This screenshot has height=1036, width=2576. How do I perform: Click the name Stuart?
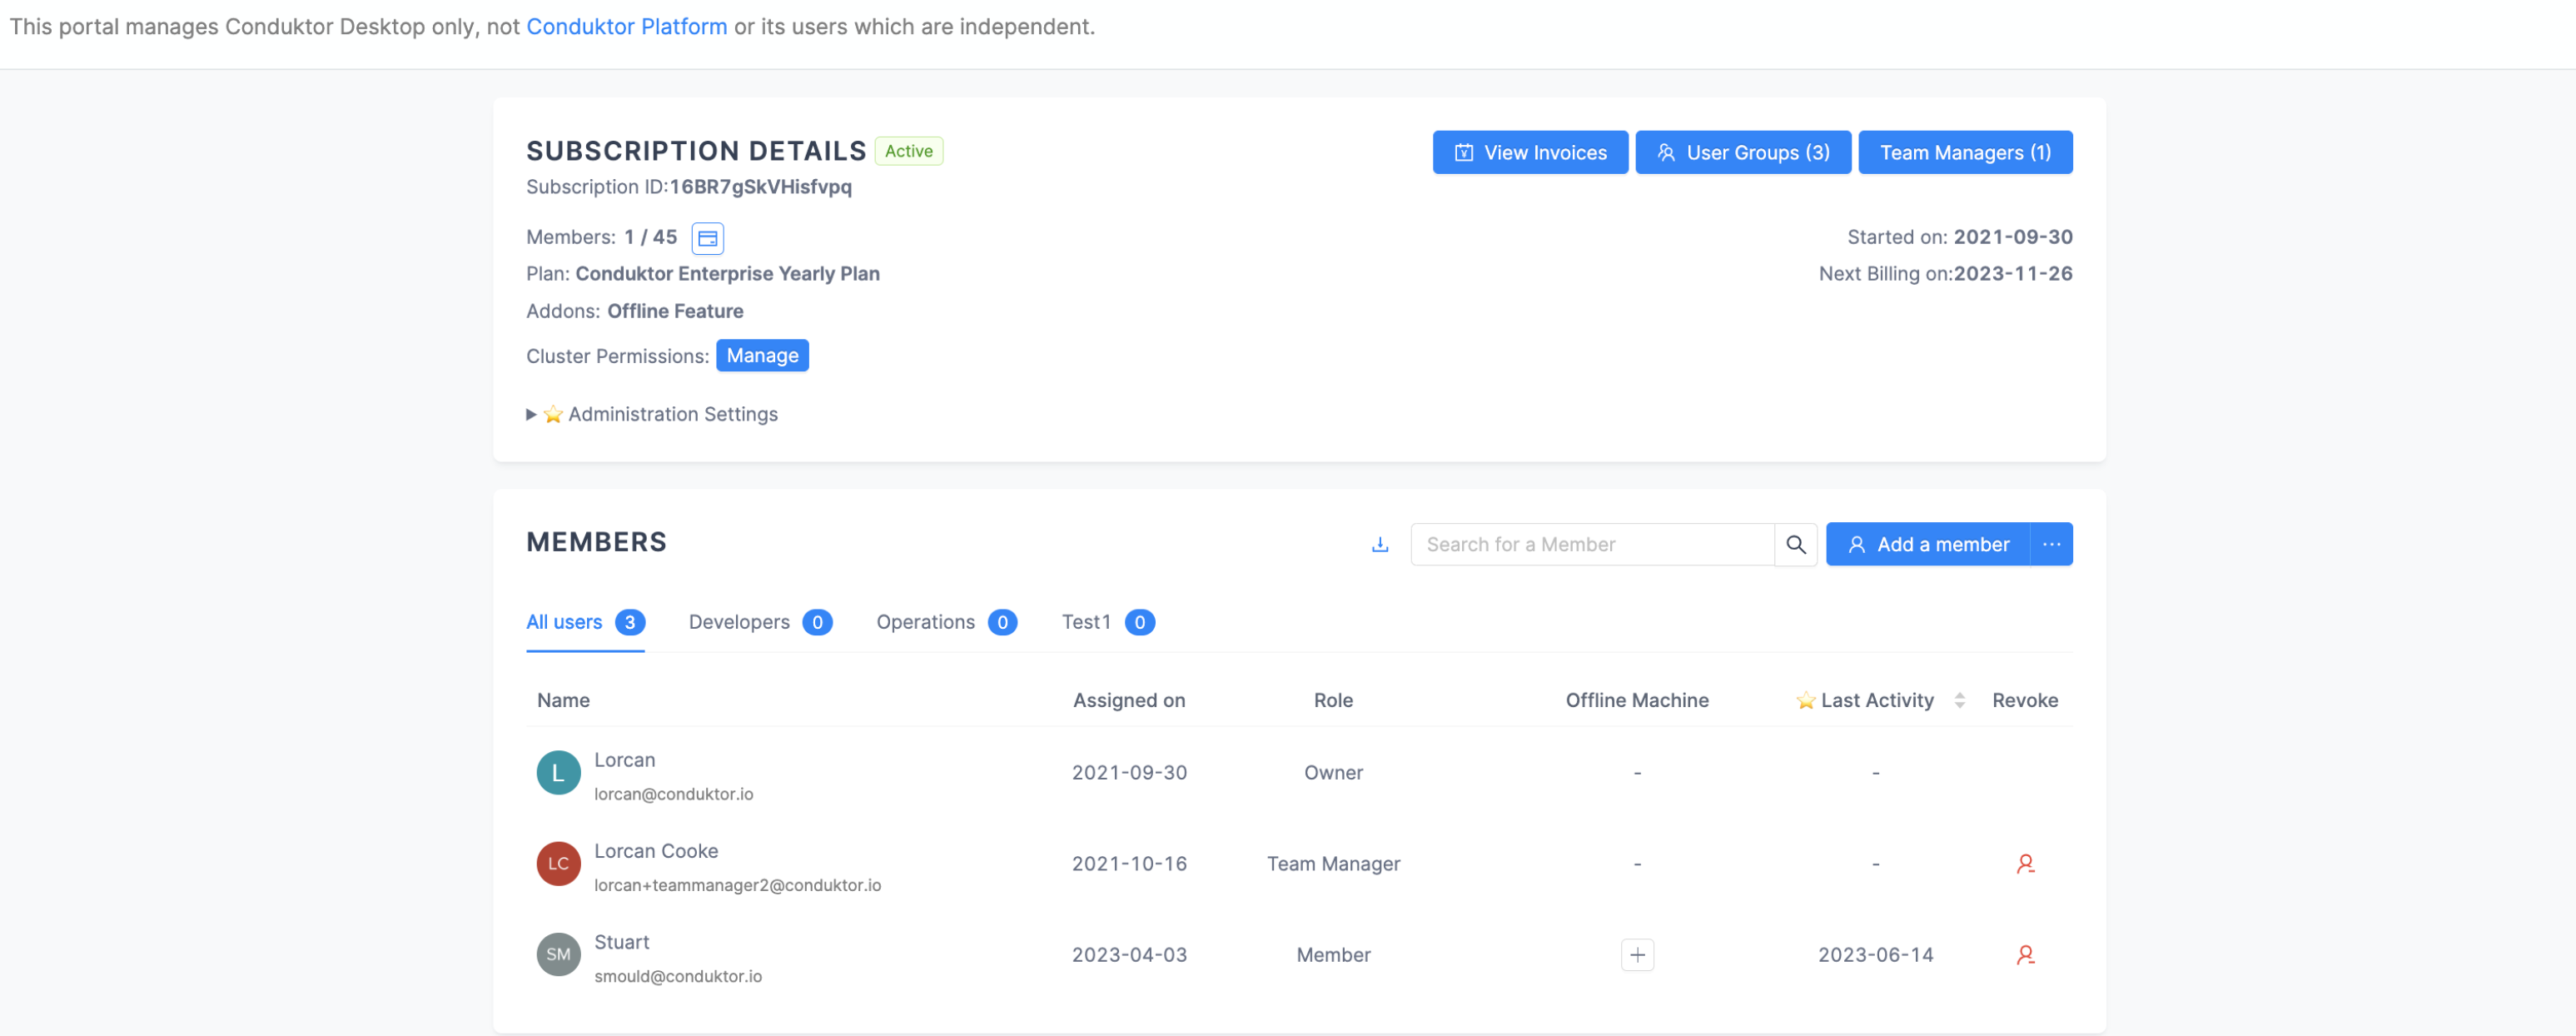(x=621, y=942)
